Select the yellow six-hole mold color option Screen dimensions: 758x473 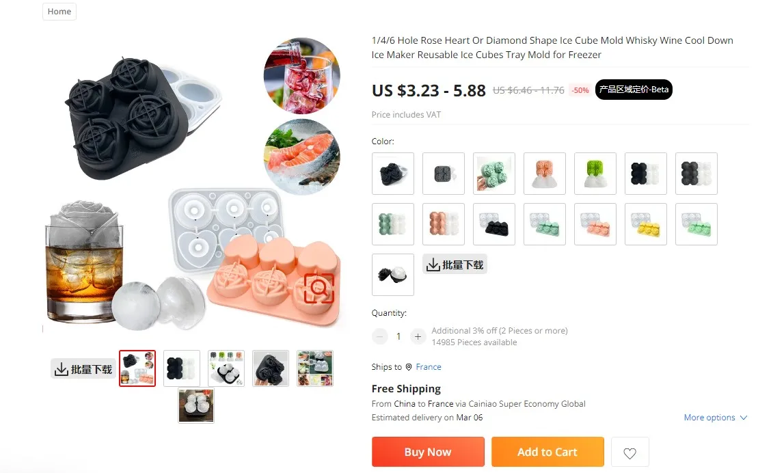tap(646, 224)
